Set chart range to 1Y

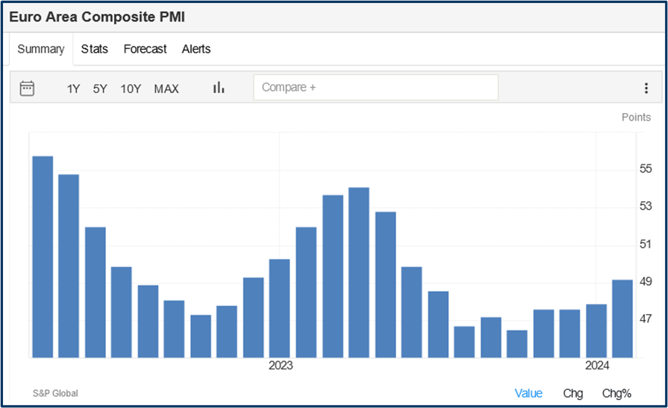tap(73, 89)
